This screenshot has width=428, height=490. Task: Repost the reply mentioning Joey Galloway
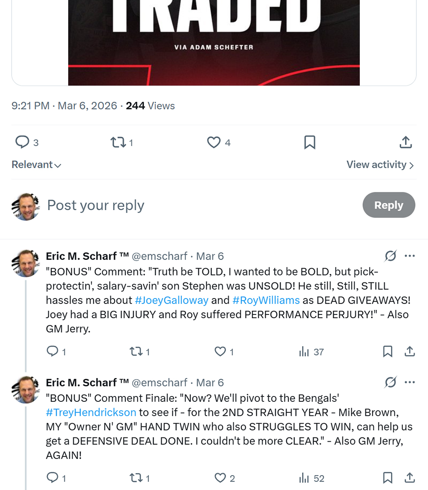pos(136,351)
